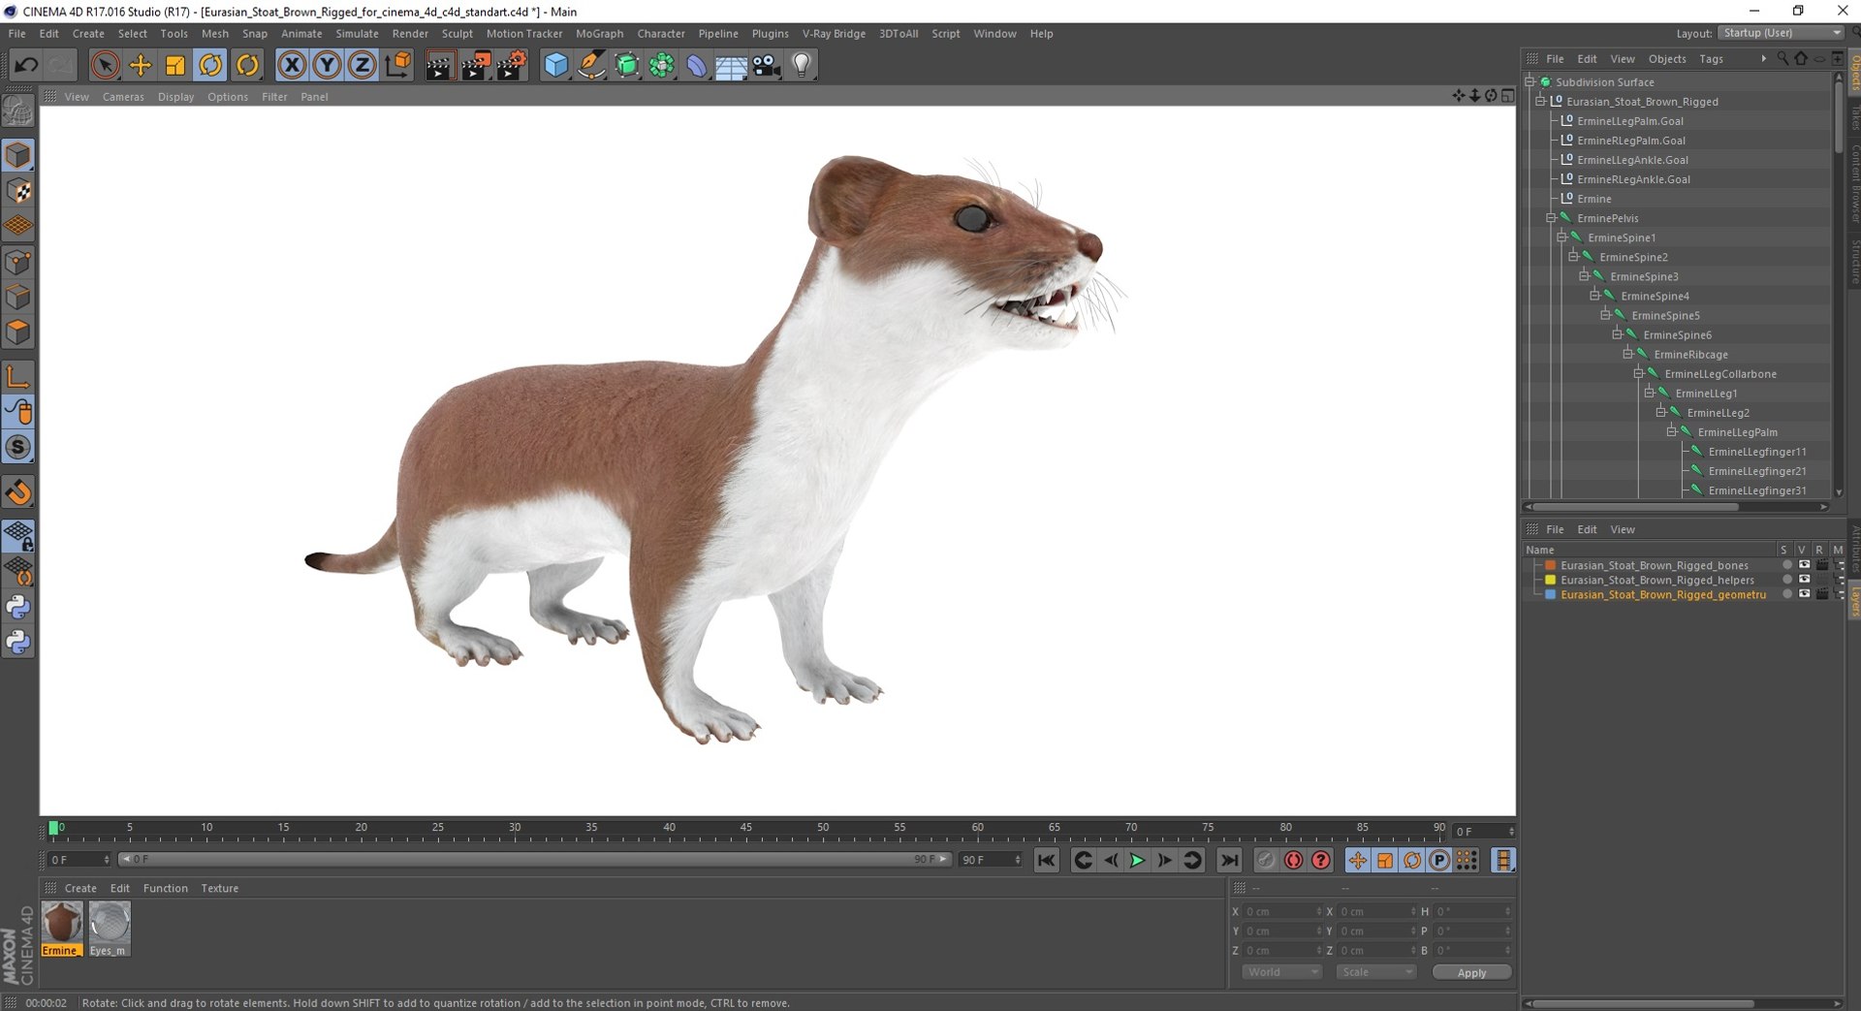The width and height of the screenshot is (1861, 1011).
Task: Collapse the ErminePelvis joint
Action: (1551, 217)
